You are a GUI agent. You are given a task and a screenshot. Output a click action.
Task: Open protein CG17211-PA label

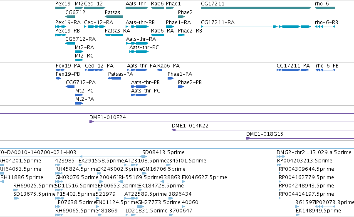293,66
